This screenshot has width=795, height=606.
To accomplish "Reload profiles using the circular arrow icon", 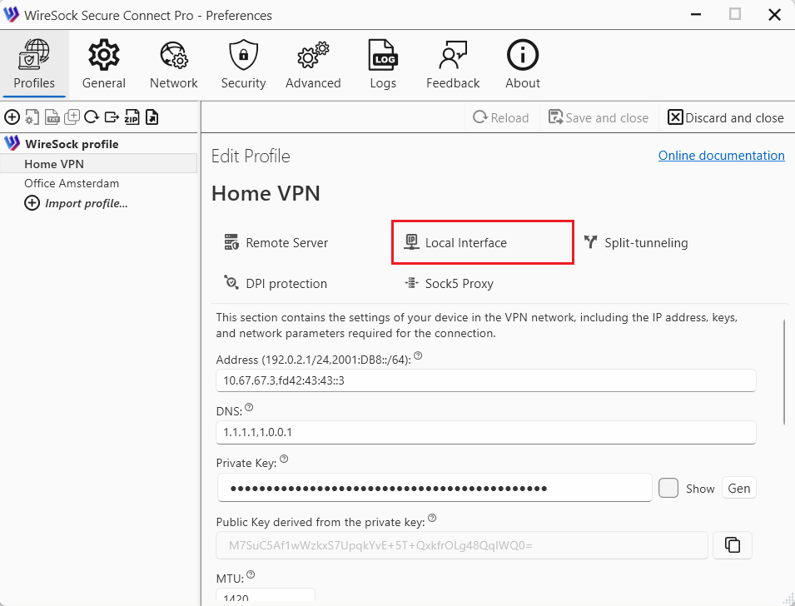I will click(x=92, y=117).
